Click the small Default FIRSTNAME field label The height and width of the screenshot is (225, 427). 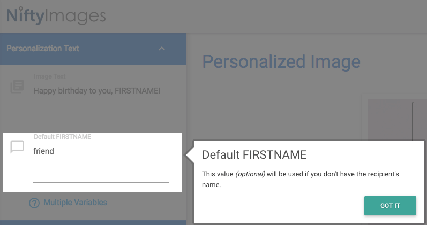tap(62, 137)
